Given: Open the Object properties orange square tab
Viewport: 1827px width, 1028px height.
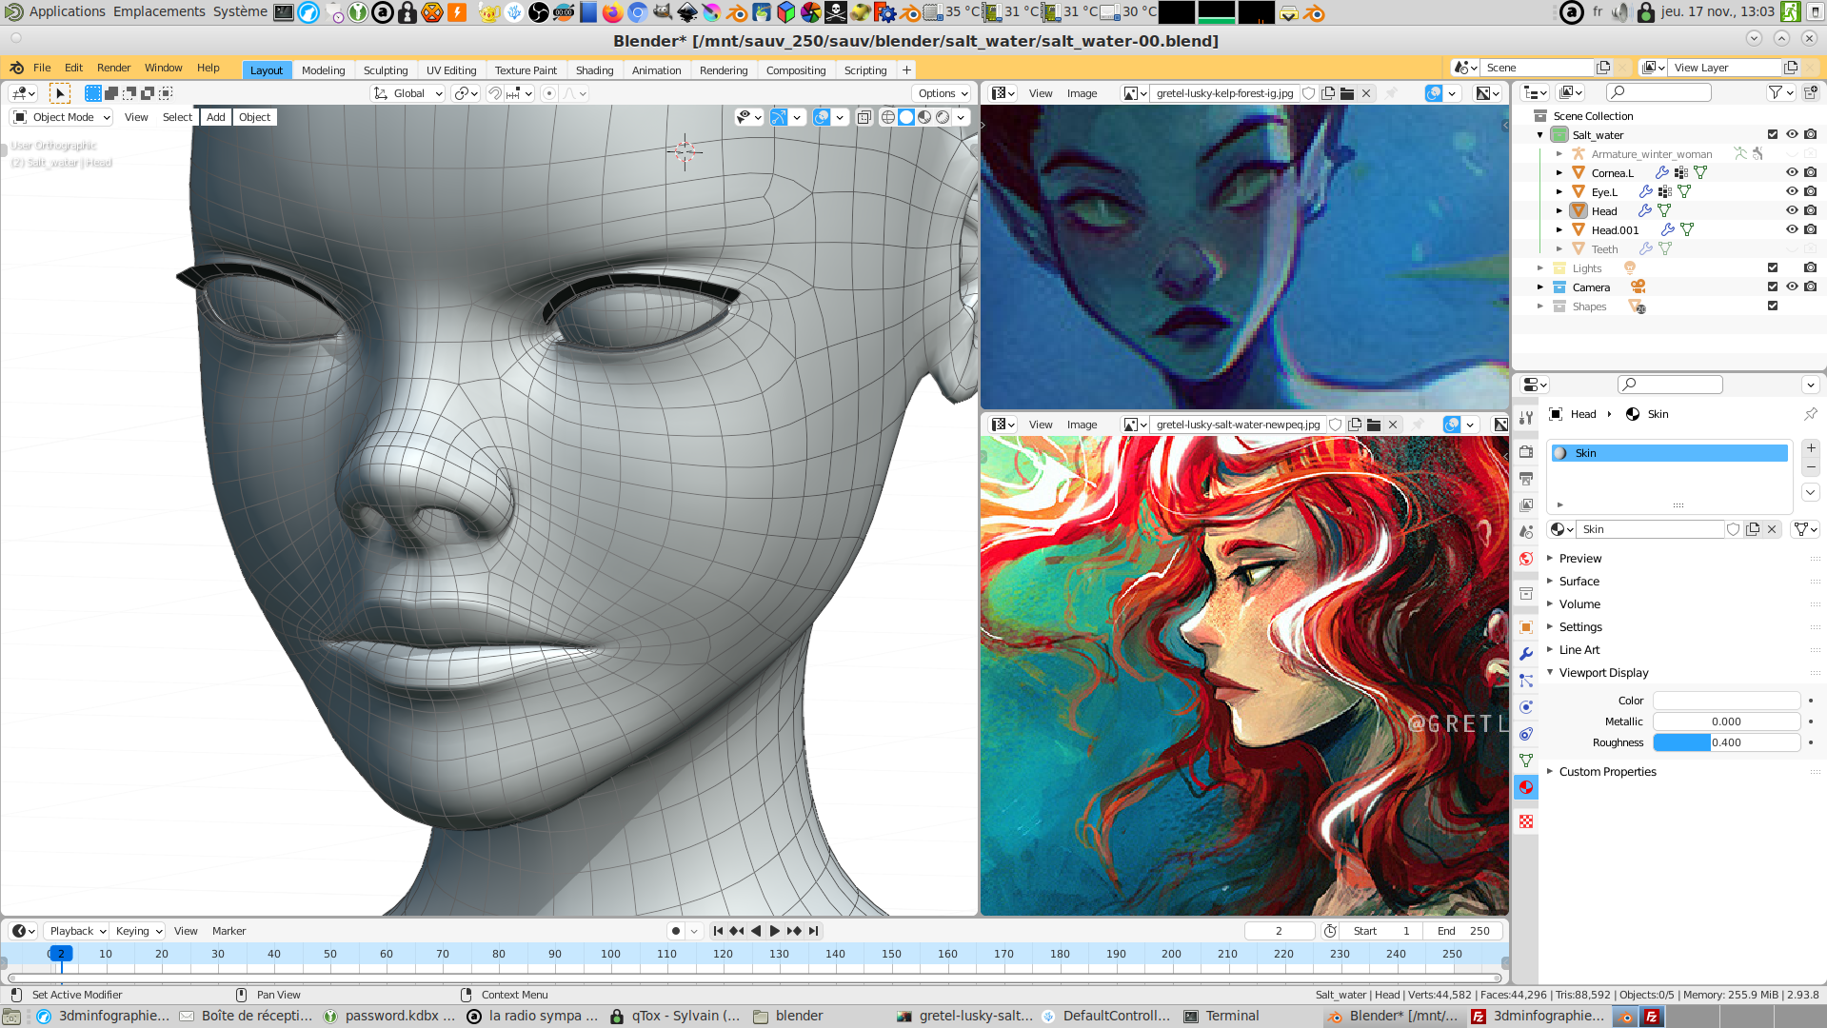Looking at the screenshot, I should 1526,627.
